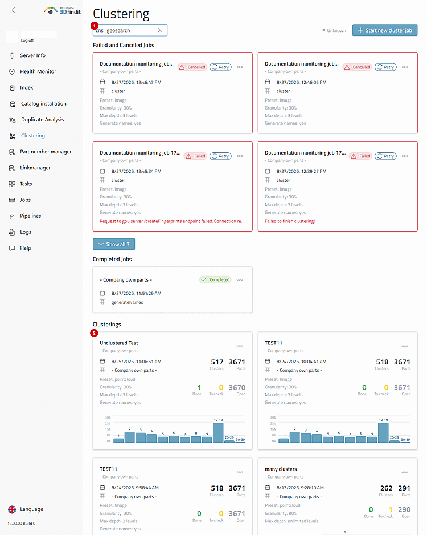Click the Unknown status indicator
The width and height of the screenshot is (427, 535).
click(334, 30)
